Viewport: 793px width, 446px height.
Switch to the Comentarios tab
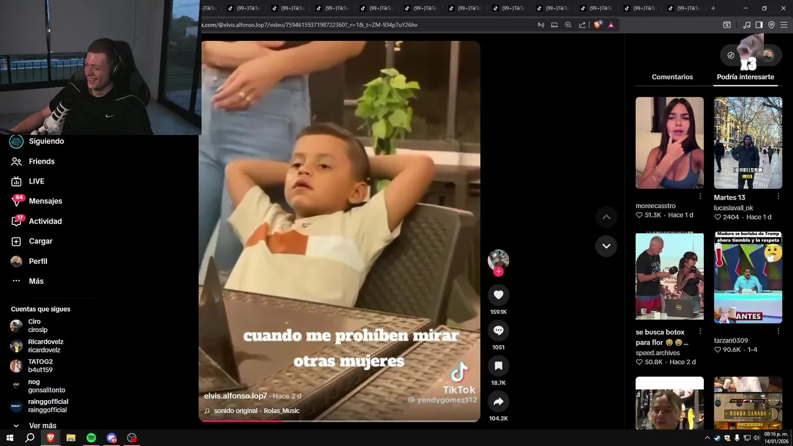point(672,77)
